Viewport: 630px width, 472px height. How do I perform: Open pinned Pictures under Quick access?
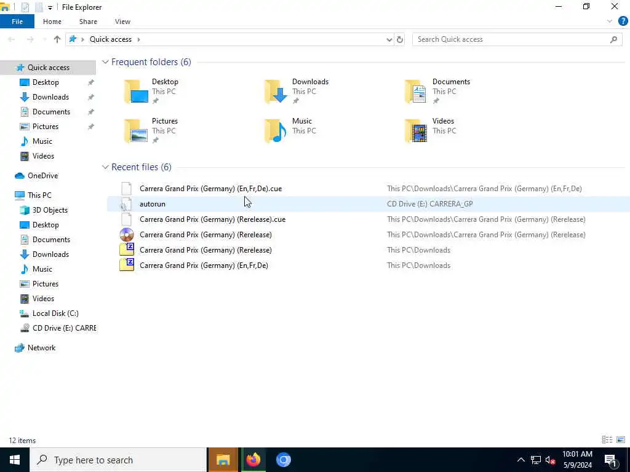pyautogui.click(x=46, y=127)
